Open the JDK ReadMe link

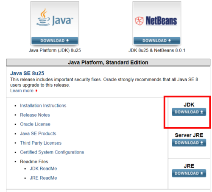tap(43, 169)
